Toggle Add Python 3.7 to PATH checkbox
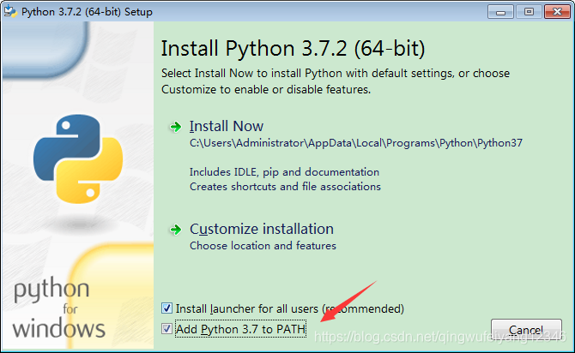The height and width of the screenshot is (353, 575). click(x=166, y=328)
